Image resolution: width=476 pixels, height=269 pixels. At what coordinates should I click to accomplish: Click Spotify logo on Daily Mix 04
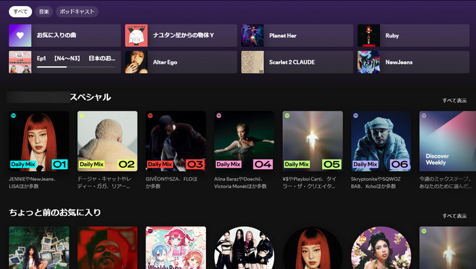pyautogui.click(x=218, y=115)
